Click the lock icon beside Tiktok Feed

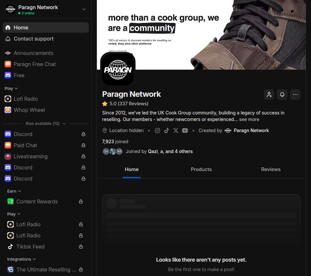tap(81, 247)
